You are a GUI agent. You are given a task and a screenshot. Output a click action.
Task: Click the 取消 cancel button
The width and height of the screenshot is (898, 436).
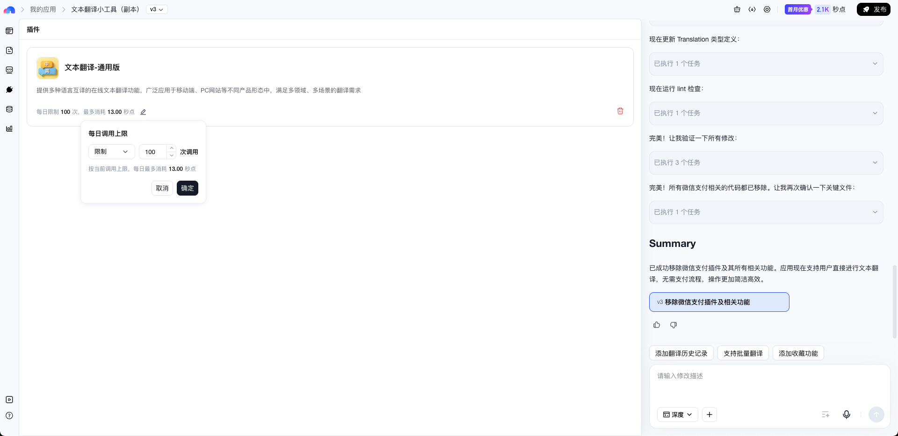[162, 188]
